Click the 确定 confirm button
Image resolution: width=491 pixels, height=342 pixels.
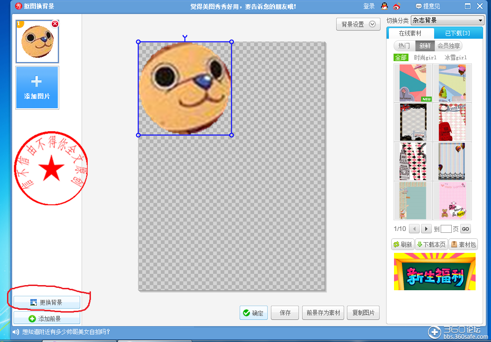coord(253,313)
